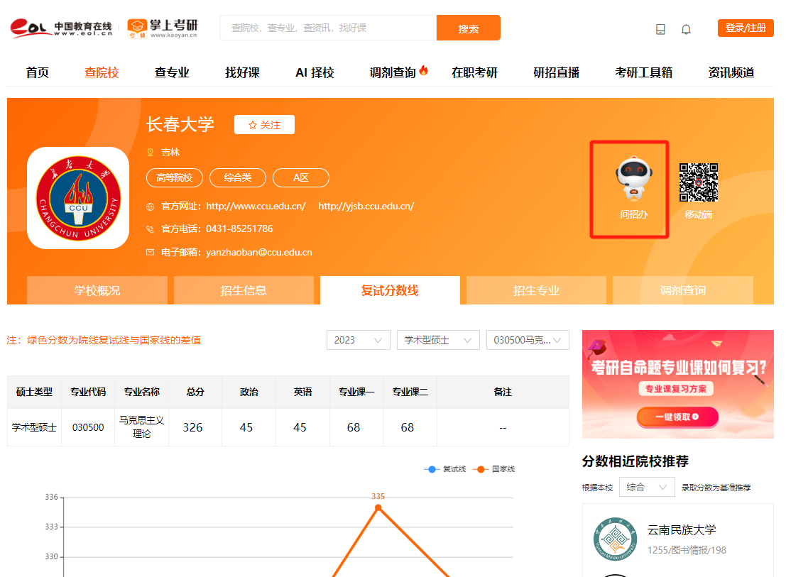The width and height of the screenshot is (786, 577).
Task: Click the globe icon beside 官方网址
Action: pyautogui.click(x=150, y=207)
